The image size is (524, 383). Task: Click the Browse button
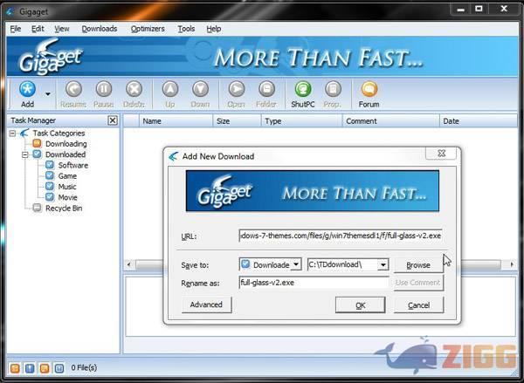point(418,265)
